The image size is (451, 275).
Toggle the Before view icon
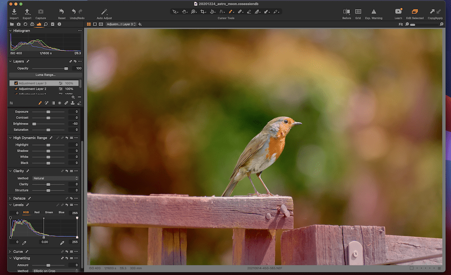tap(346, 11)
